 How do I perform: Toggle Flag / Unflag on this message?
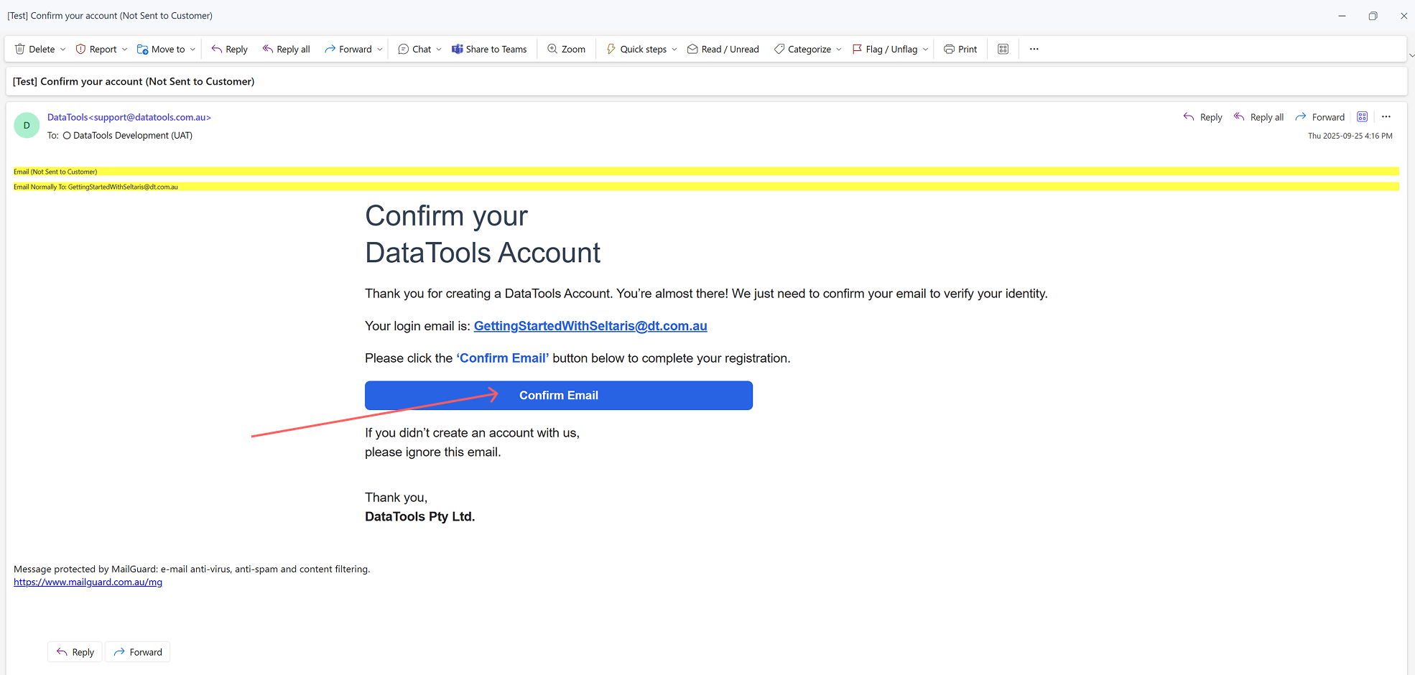884,49
